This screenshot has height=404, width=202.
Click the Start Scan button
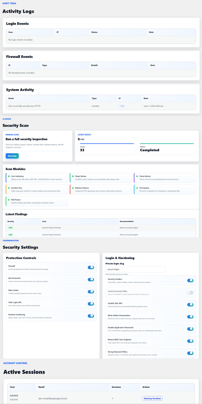12,156
